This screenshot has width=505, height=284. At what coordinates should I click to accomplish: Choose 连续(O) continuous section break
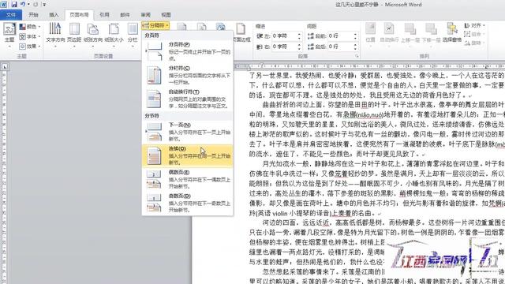[x=188, y=156]
